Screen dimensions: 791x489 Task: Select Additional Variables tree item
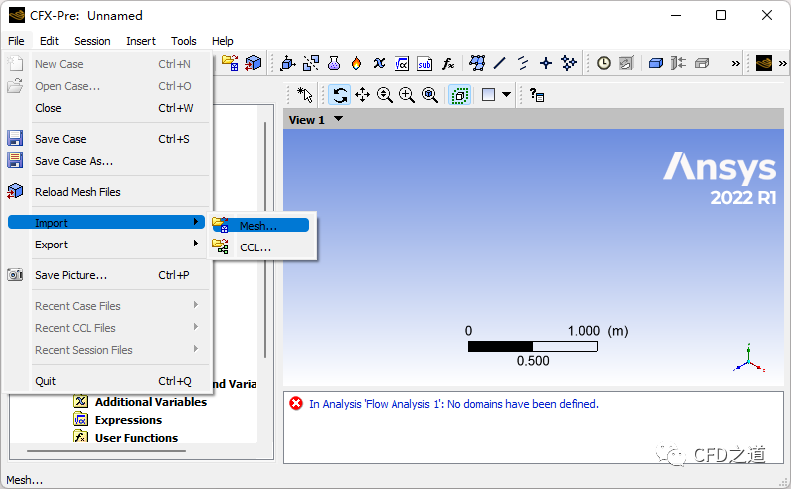pos(151,402)
